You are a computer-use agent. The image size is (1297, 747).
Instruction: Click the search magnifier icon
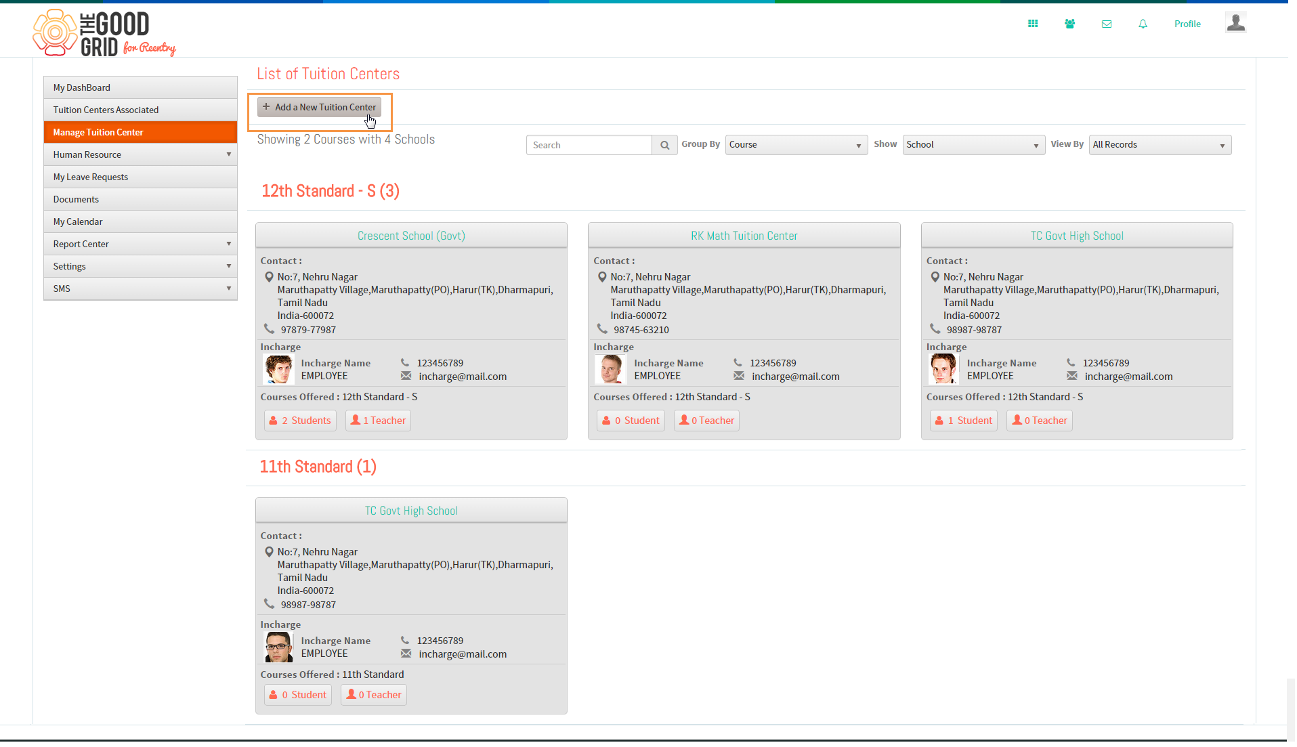tap(664, 145)
